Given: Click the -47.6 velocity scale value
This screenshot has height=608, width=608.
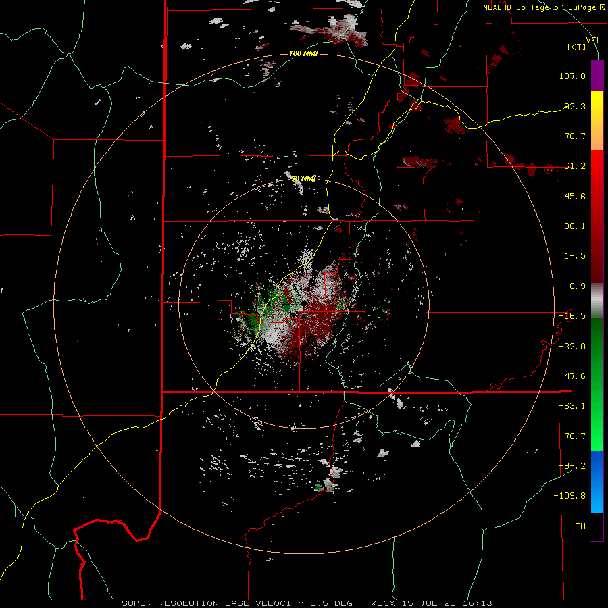Looking at the screenshot, I should [572, 376].
